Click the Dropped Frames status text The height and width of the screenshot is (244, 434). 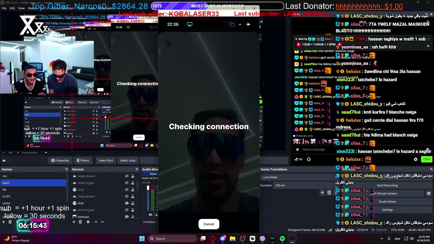pos(307,230)
